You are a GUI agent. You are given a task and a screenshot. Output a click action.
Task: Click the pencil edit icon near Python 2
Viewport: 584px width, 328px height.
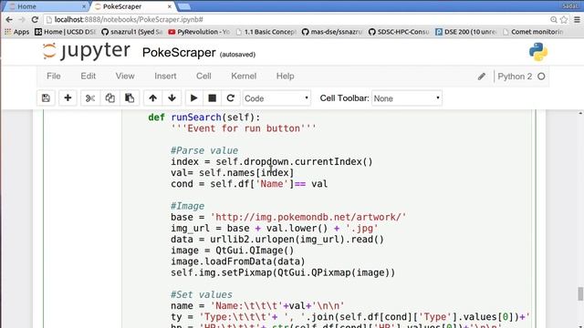click(x=482, y=77)
